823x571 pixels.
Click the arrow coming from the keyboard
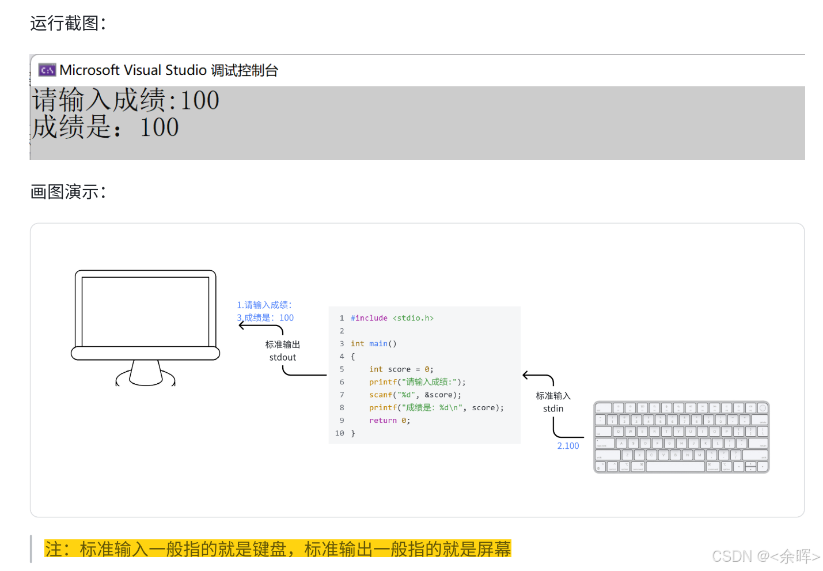[538, 375]
